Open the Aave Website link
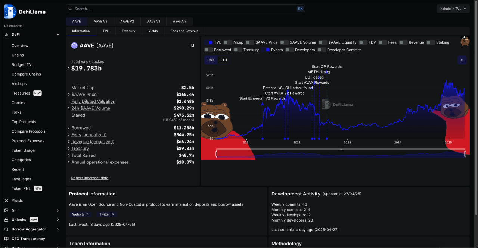Image resolution: width=478 pixels, height=248 pixels. (x=80, y=214)
